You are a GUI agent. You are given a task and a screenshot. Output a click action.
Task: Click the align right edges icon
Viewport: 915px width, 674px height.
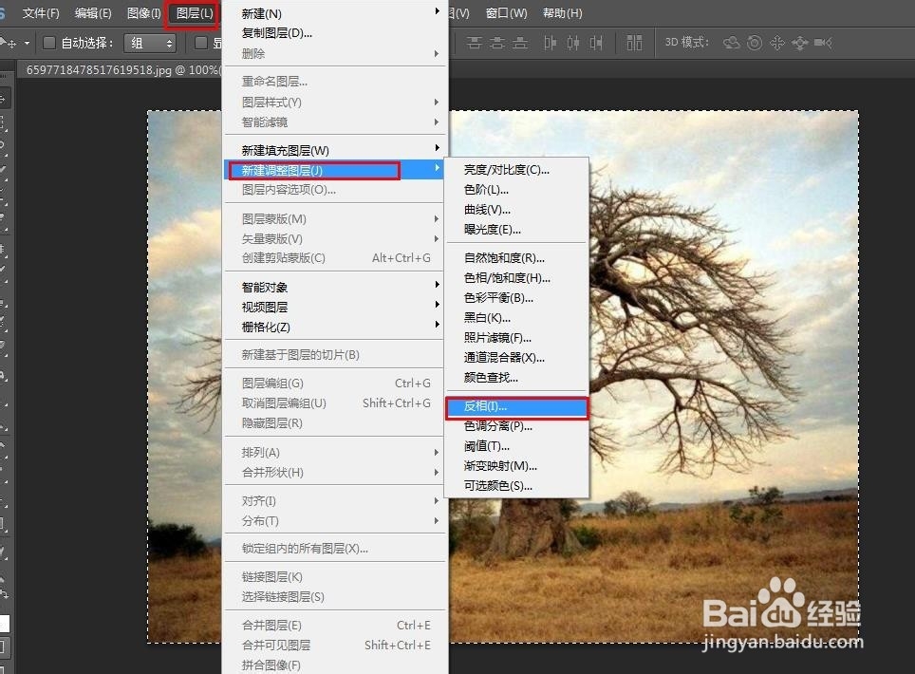coord(596,43)
